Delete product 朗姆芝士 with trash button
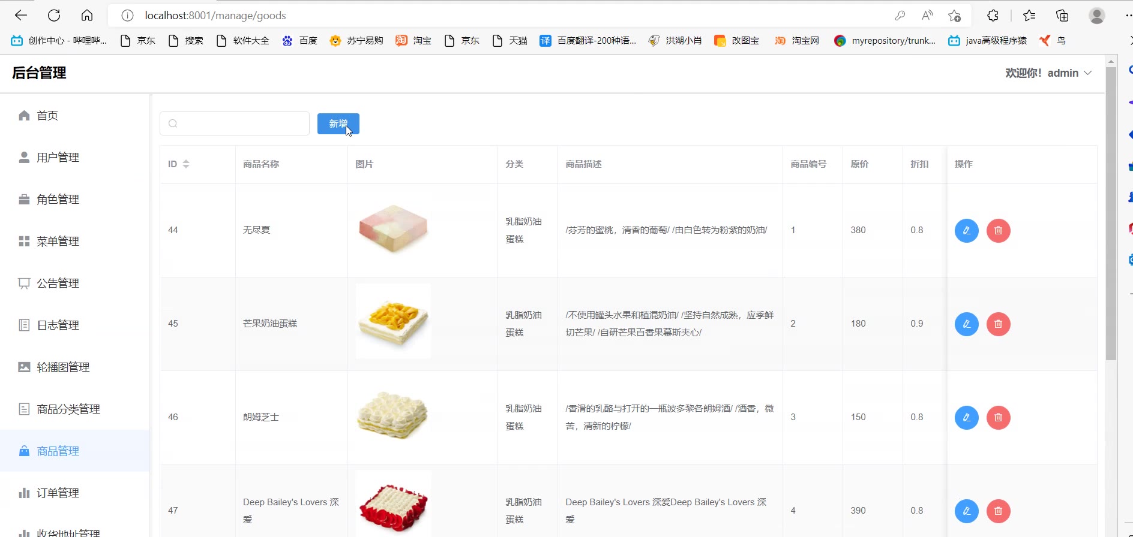 (999, 418)
